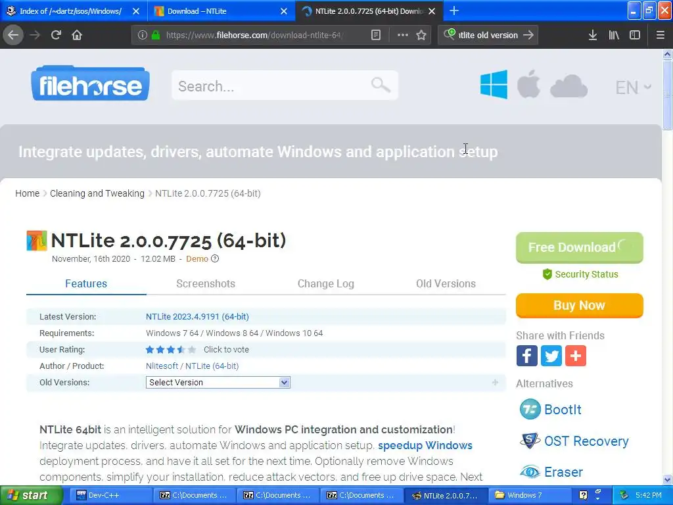673x505 pixels.
Task: Open a new browser tab plus button
Action: tap(453, 11)
